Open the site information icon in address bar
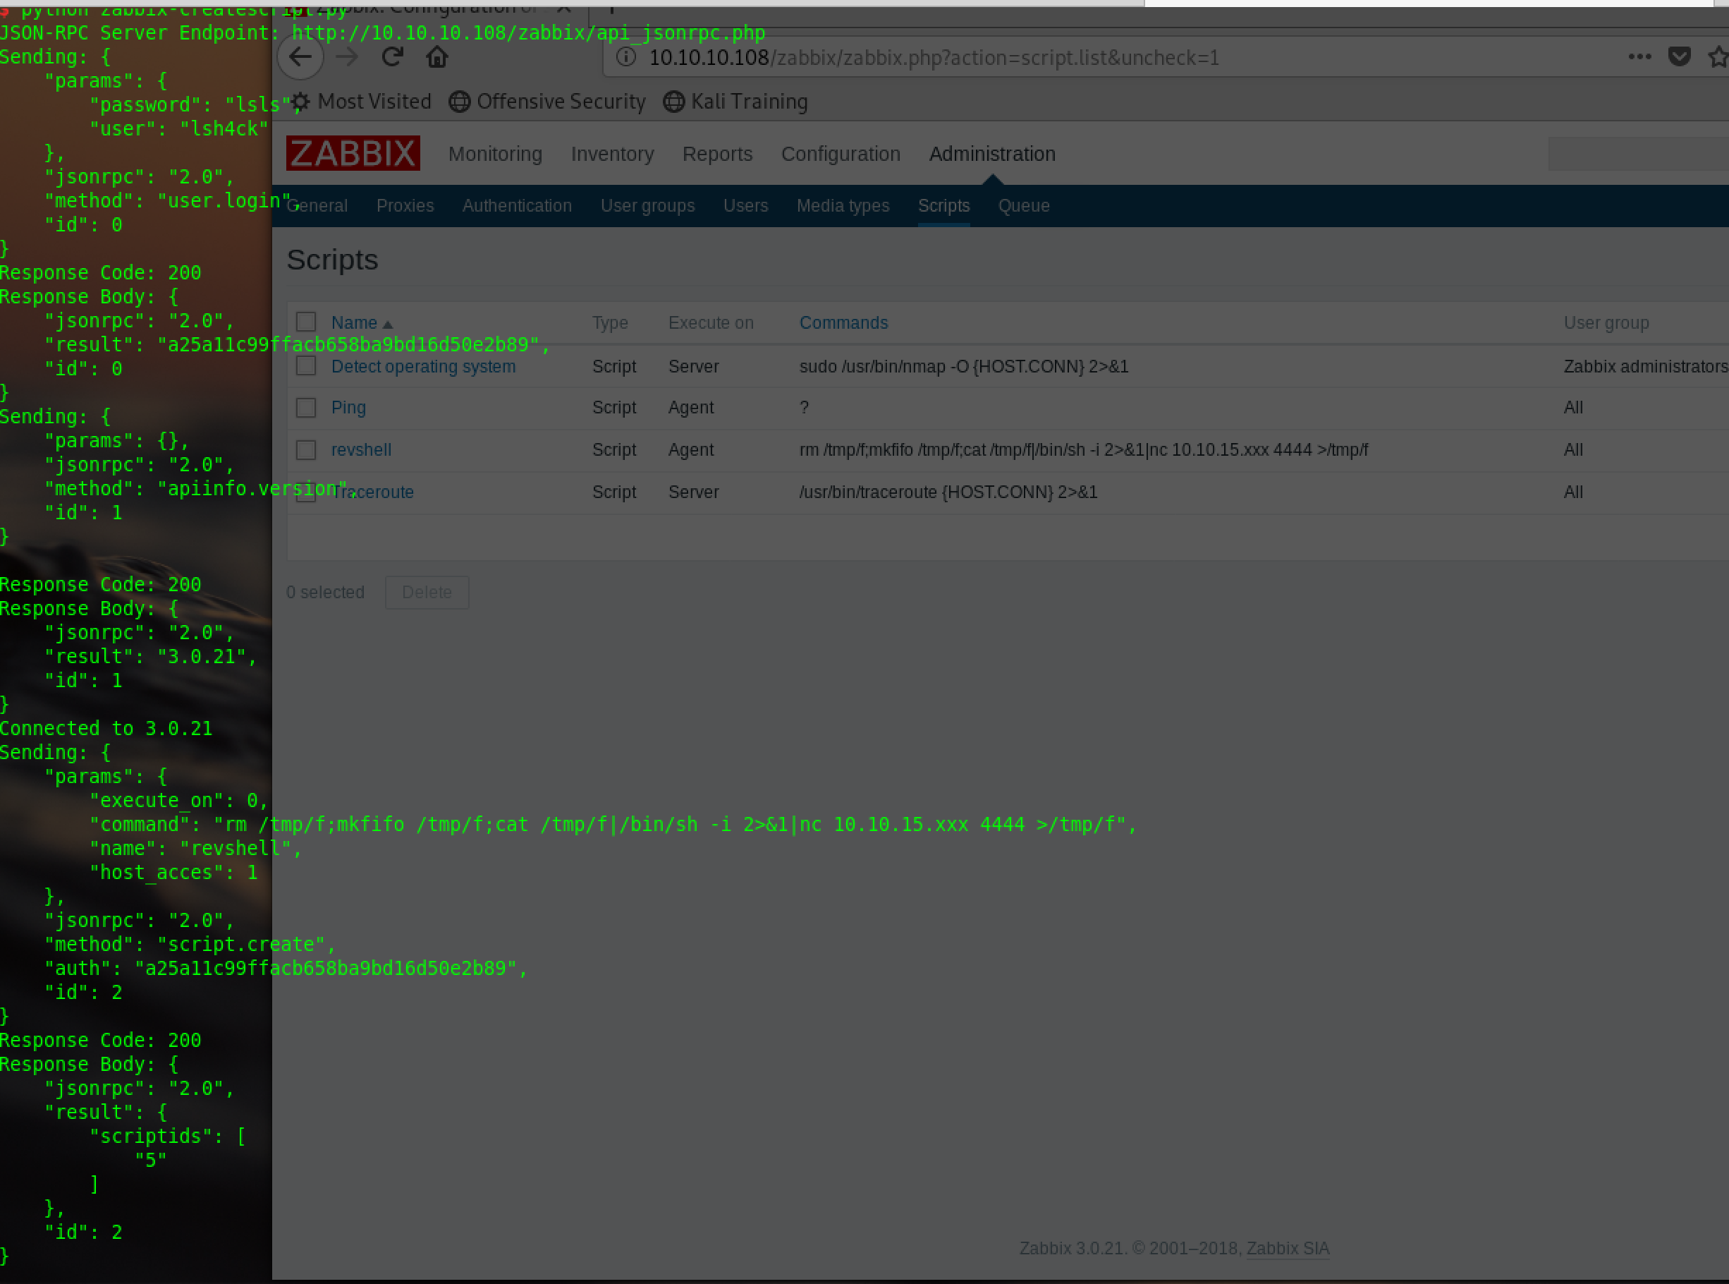The width and height of the screenshot is (1729, 1284). pos(626,58)
